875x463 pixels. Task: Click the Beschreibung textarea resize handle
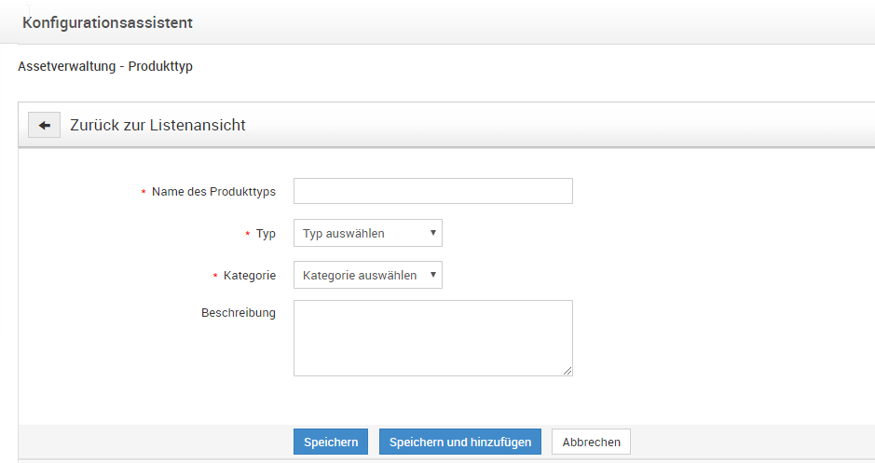click(567, 371)
